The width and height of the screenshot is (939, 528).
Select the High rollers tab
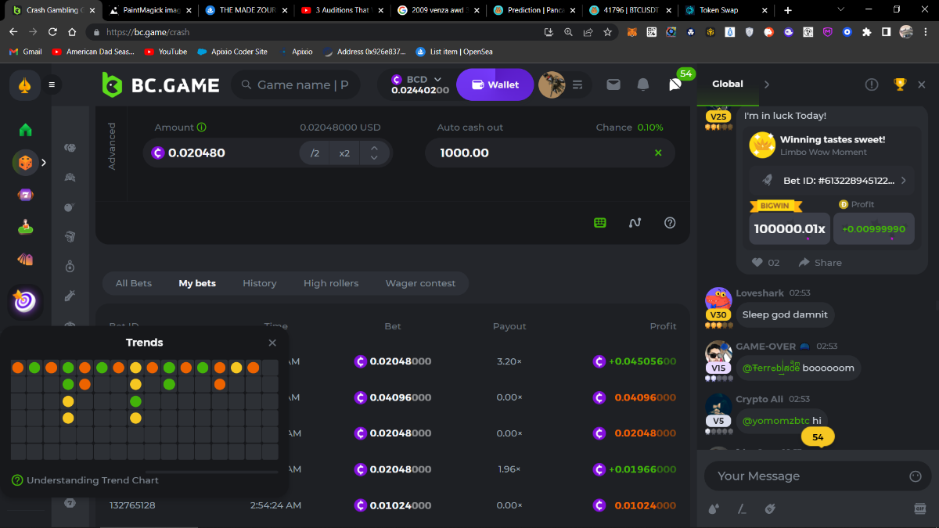tap(331, 283)
